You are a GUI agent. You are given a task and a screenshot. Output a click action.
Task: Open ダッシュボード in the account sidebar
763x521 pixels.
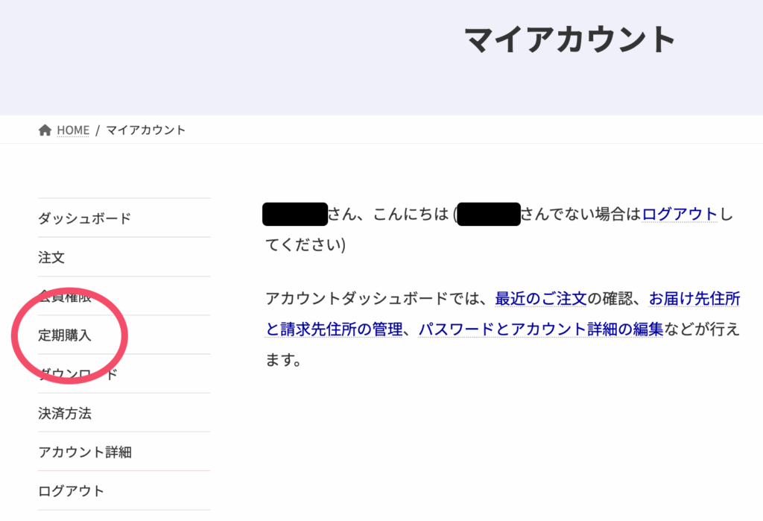(x=84, y=218)
